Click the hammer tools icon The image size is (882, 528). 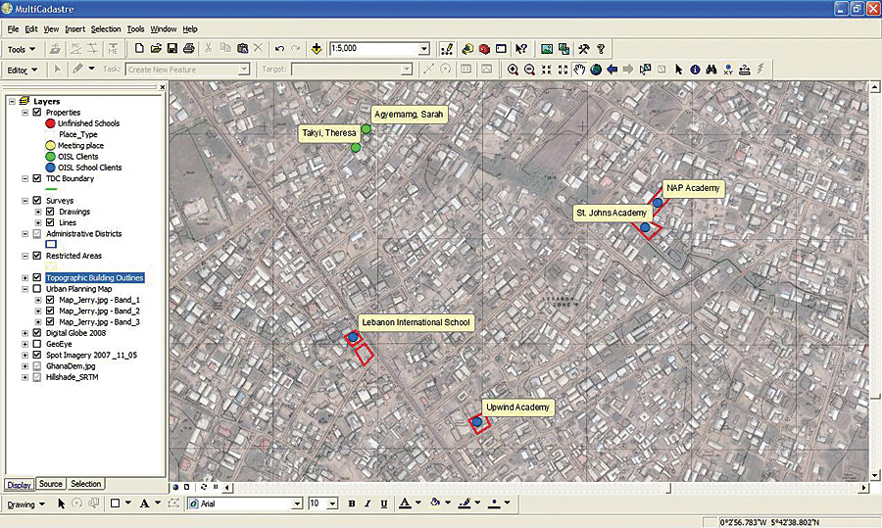[x=584, y=49]
